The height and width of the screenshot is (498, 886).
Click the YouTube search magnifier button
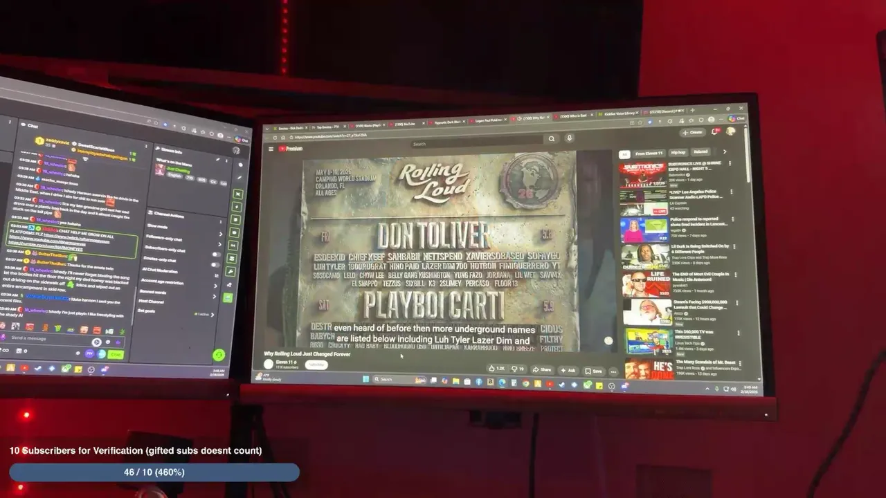[552, 138]
